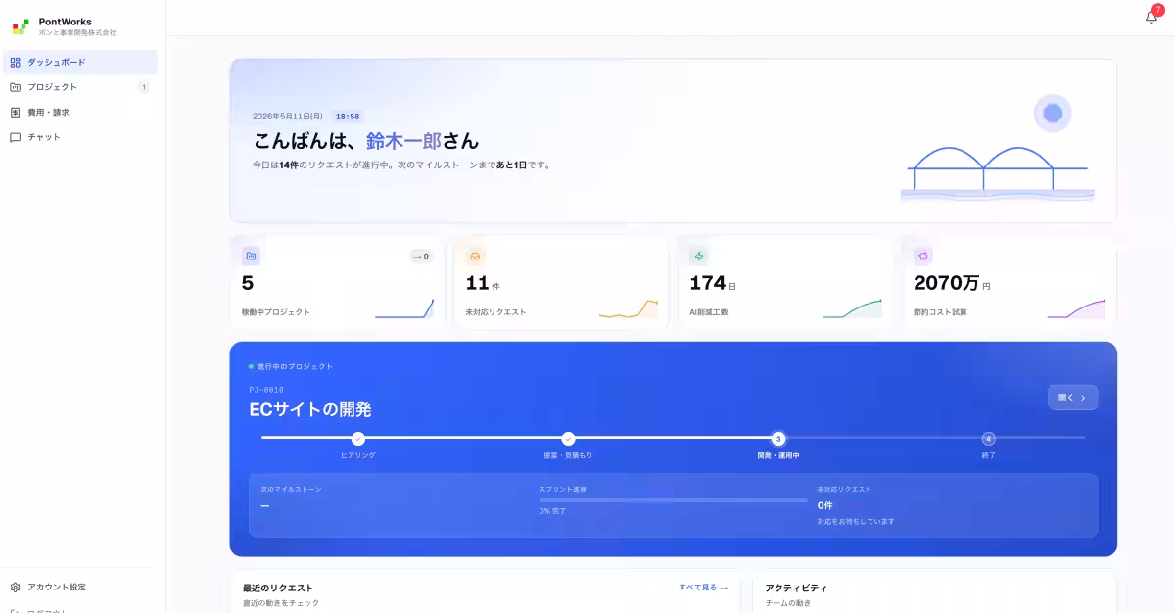Click the 次のマイルストーン label

click(x=291, y=489)
